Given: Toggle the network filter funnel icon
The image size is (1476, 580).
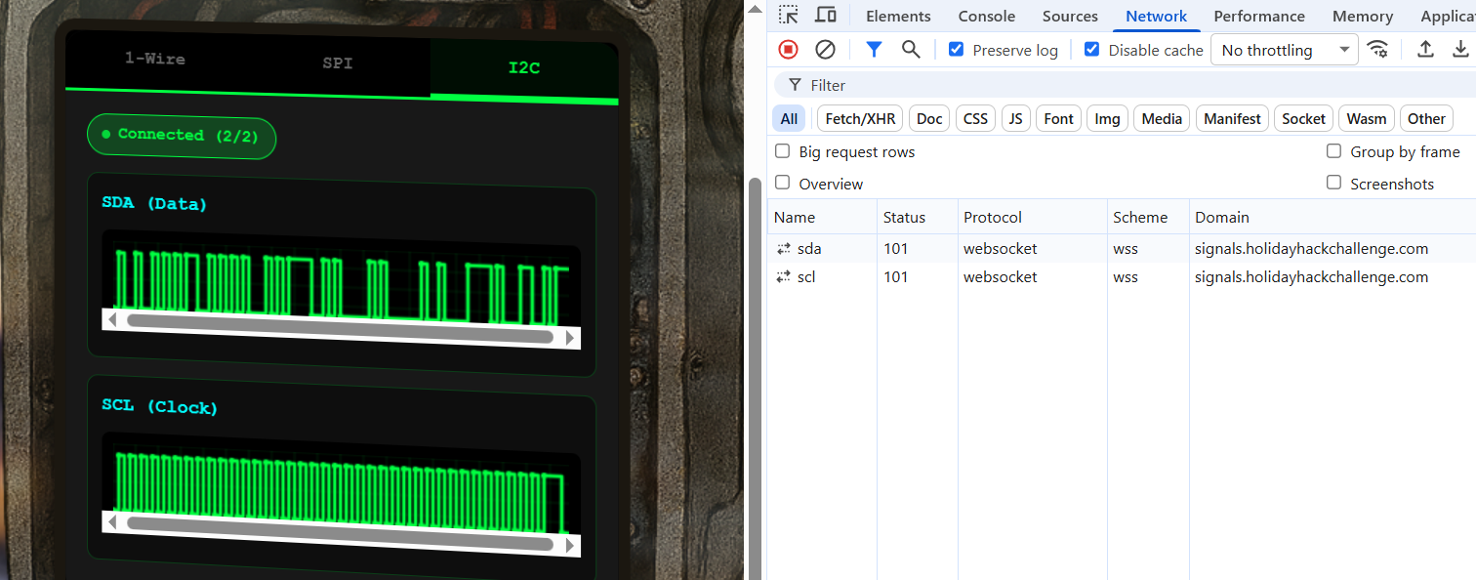Looking at the screenshot, I should tap(874, 50).
